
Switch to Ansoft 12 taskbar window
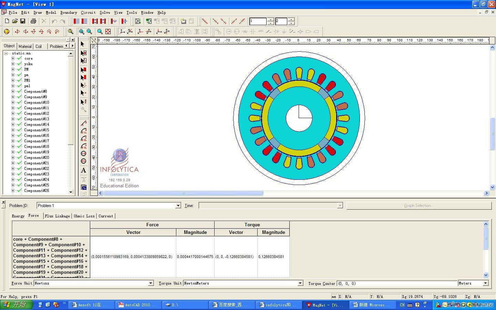pyautogui.click(x=92, y=305)
